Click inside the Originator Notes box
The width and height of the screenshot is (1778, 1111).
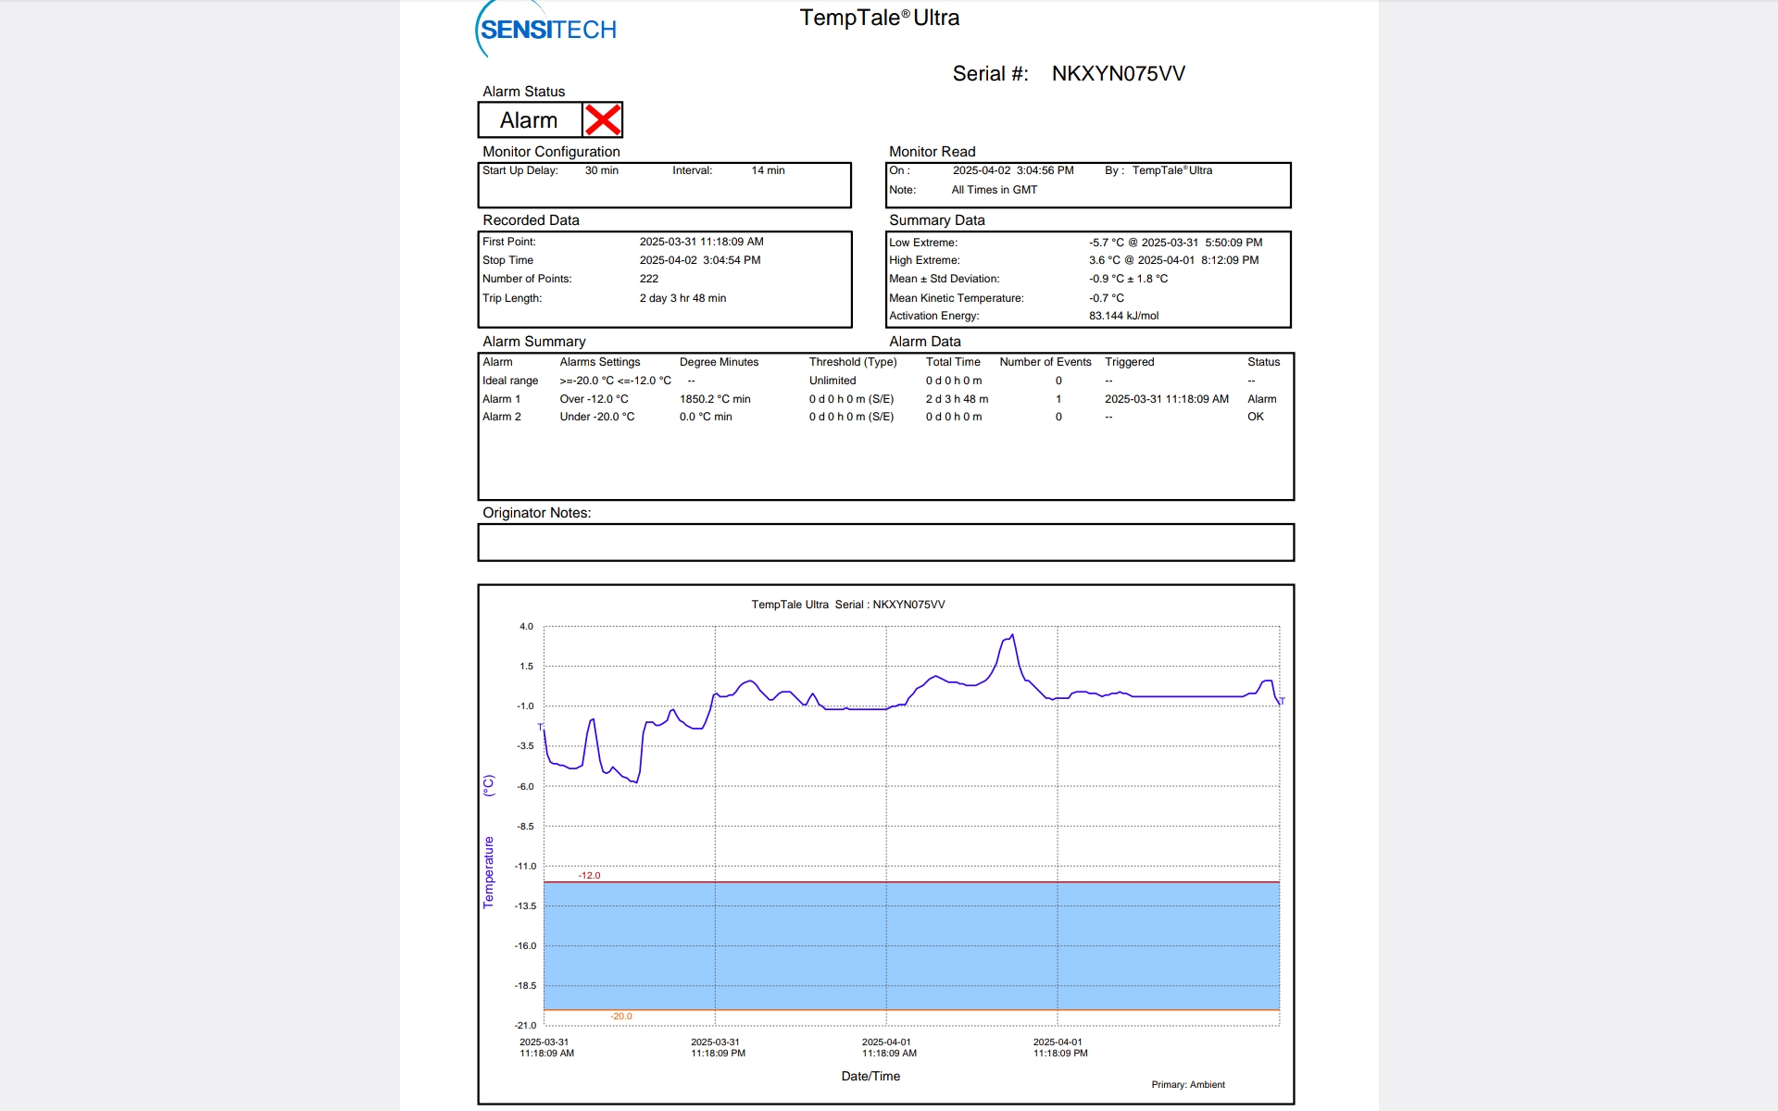point(885,543)
